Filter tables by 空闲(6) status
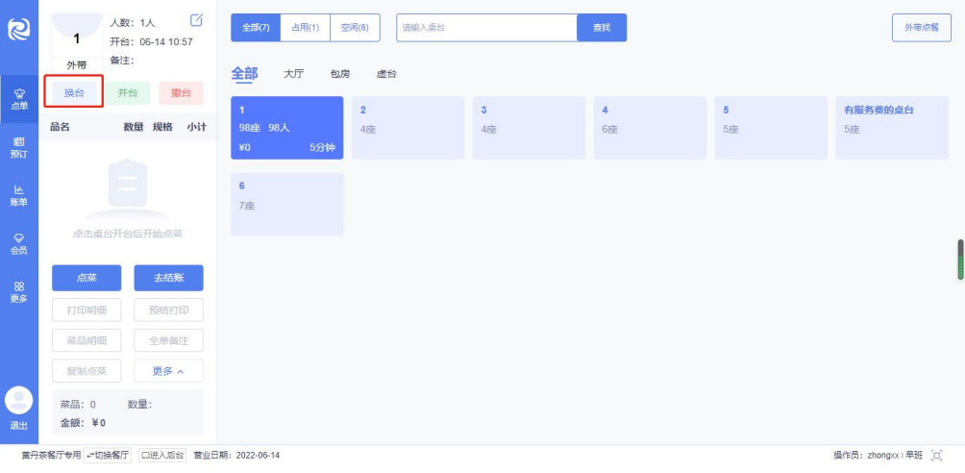This screenshot has width=965, height=473. (x=355, y=28)
